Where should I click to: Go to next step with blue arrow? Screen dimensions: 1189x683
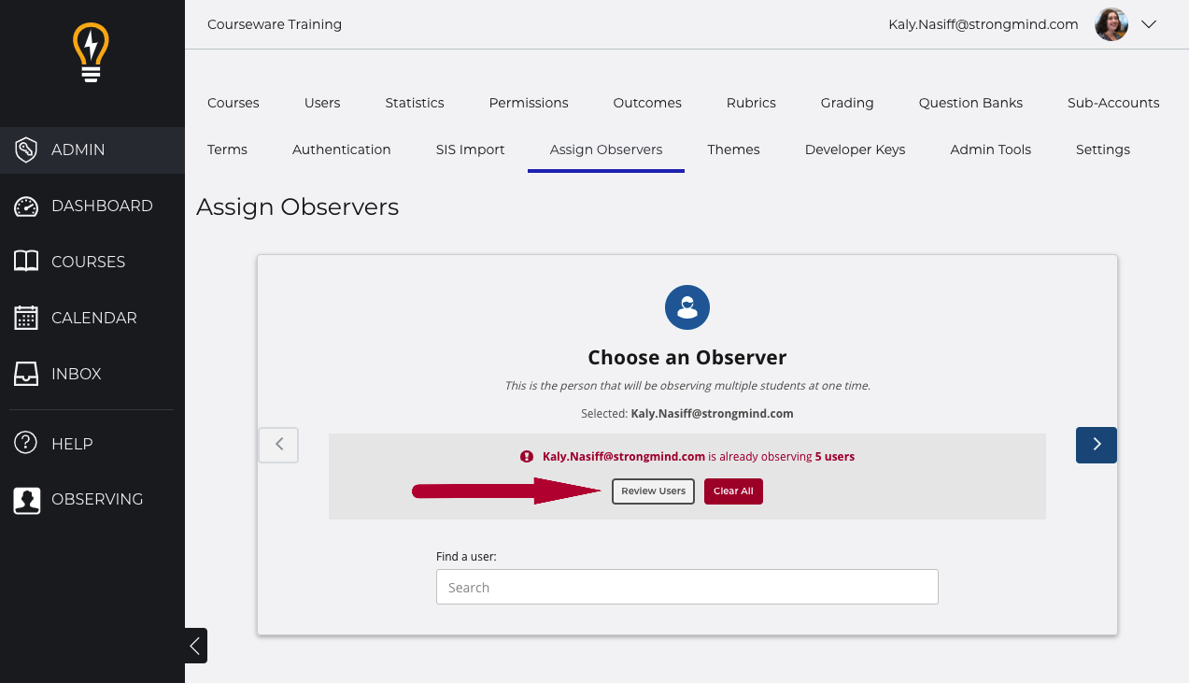(1097, 445)
